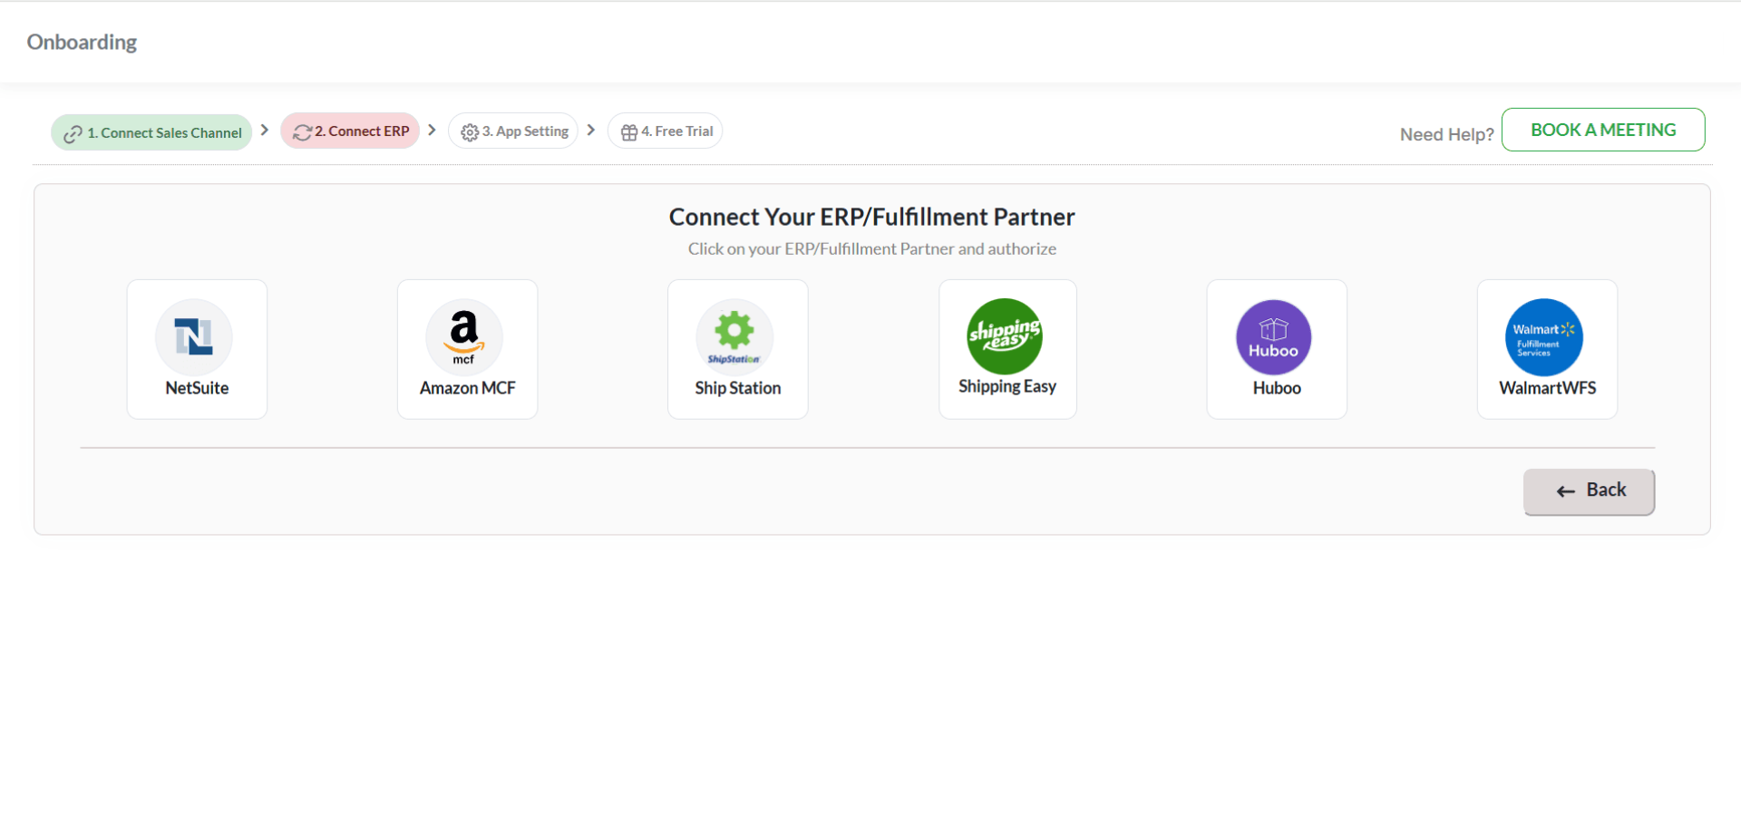Switch to step 3. App Setting

coord(513,131)
